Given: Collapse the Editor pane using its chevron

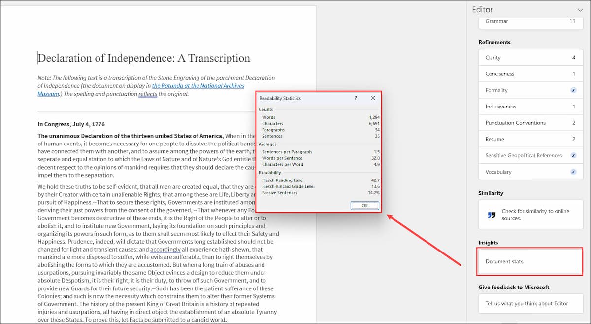Looking at the screenshot, I should (x=580, y=9).
